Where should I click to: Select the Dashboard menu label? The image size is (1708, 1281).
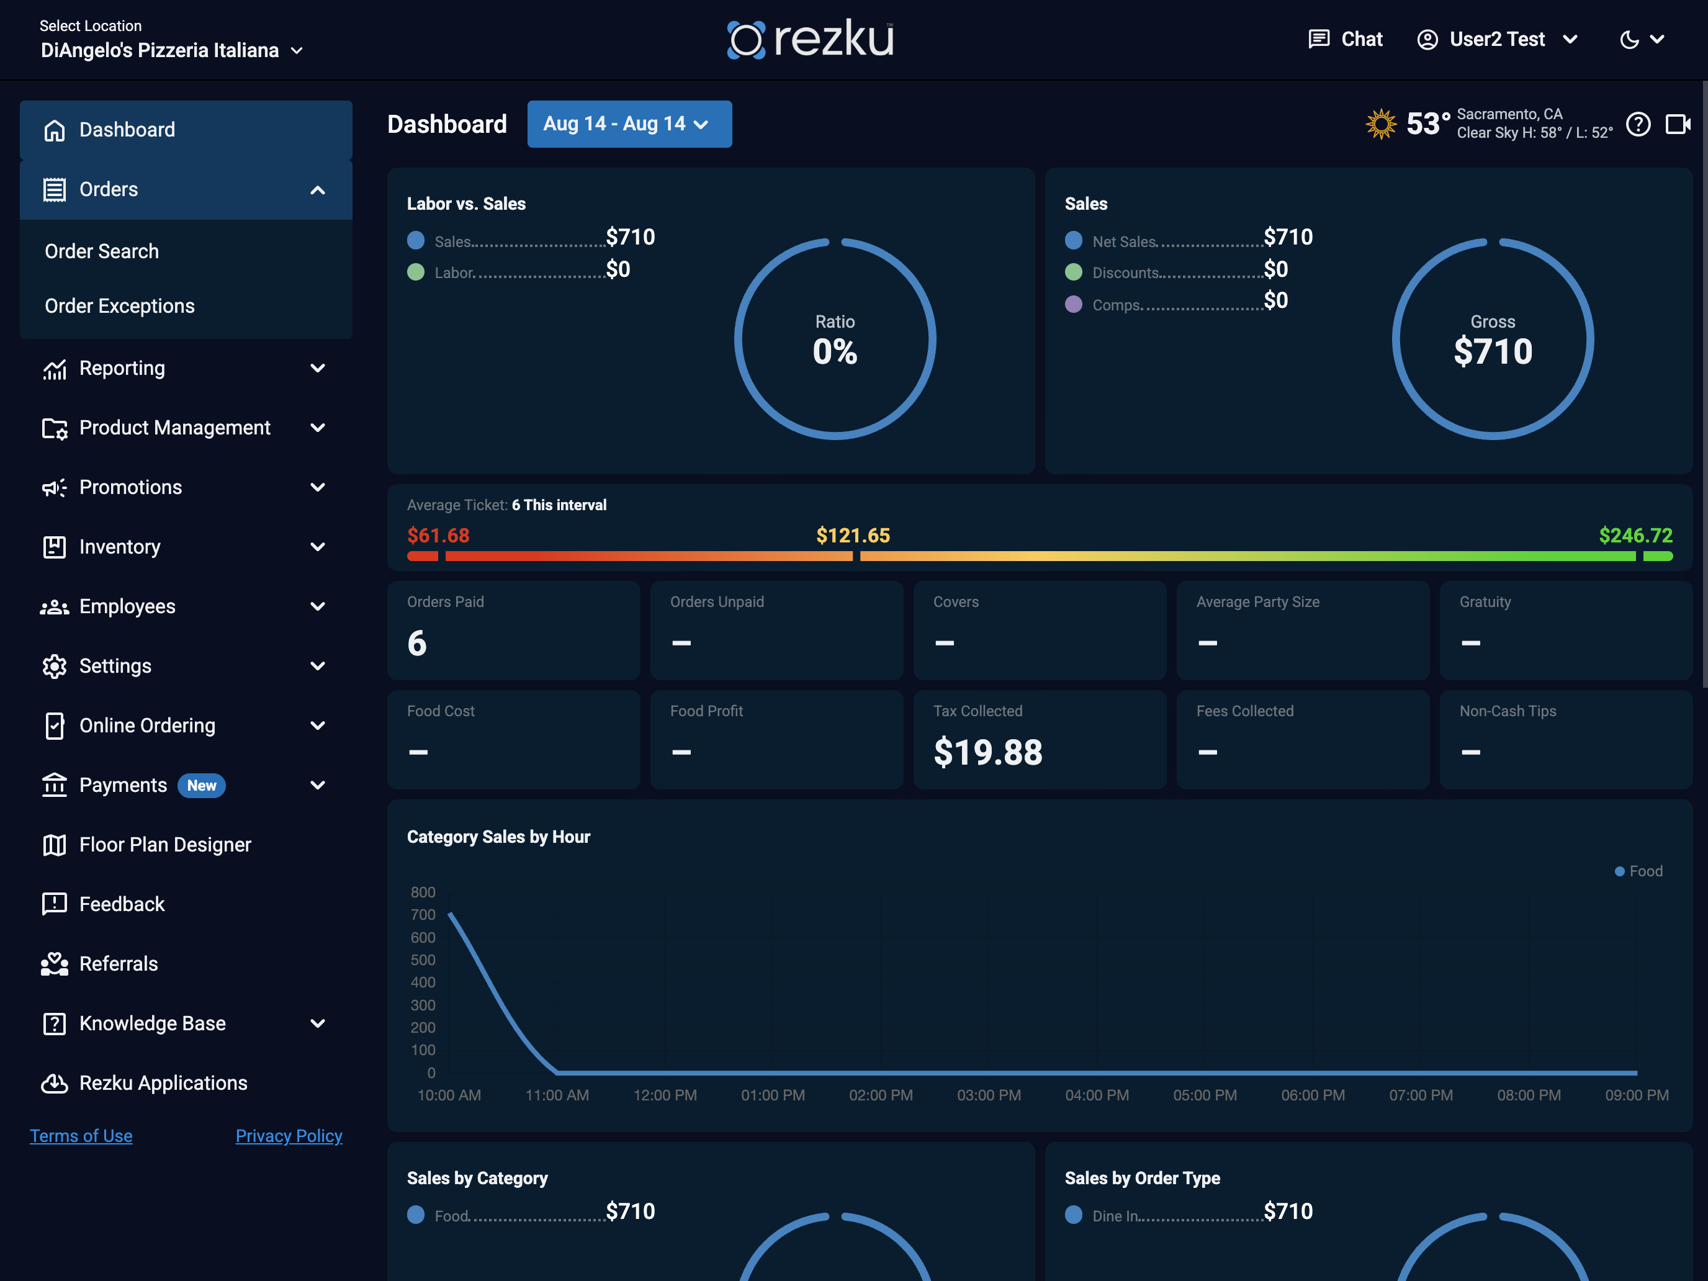(x=127, y=130)
